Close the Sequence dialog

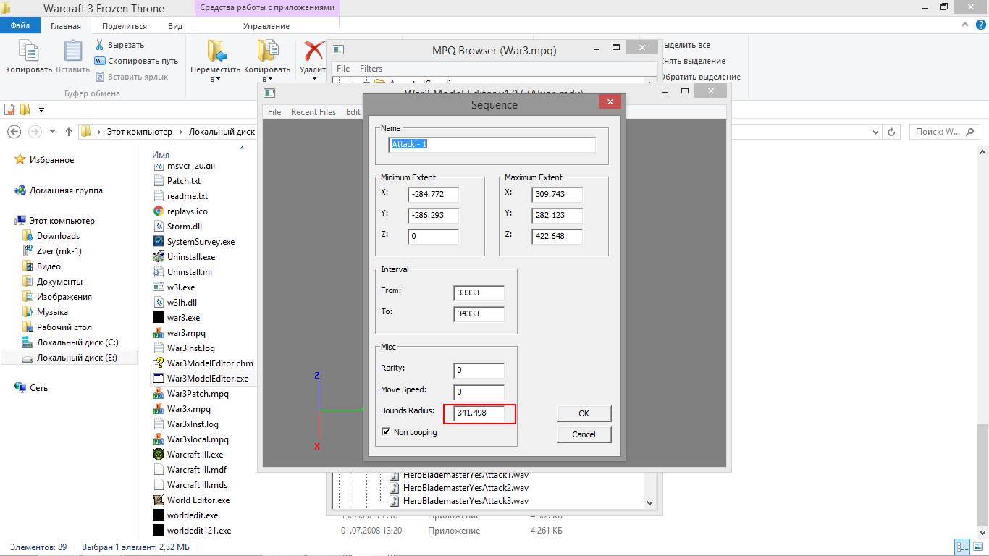(x=610, y=102)
